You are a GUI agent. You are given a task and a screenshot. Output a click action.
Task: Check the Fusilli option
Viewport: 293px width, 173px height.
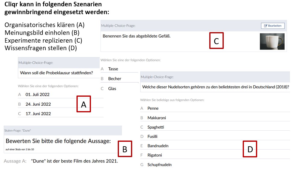pos(152,136)
